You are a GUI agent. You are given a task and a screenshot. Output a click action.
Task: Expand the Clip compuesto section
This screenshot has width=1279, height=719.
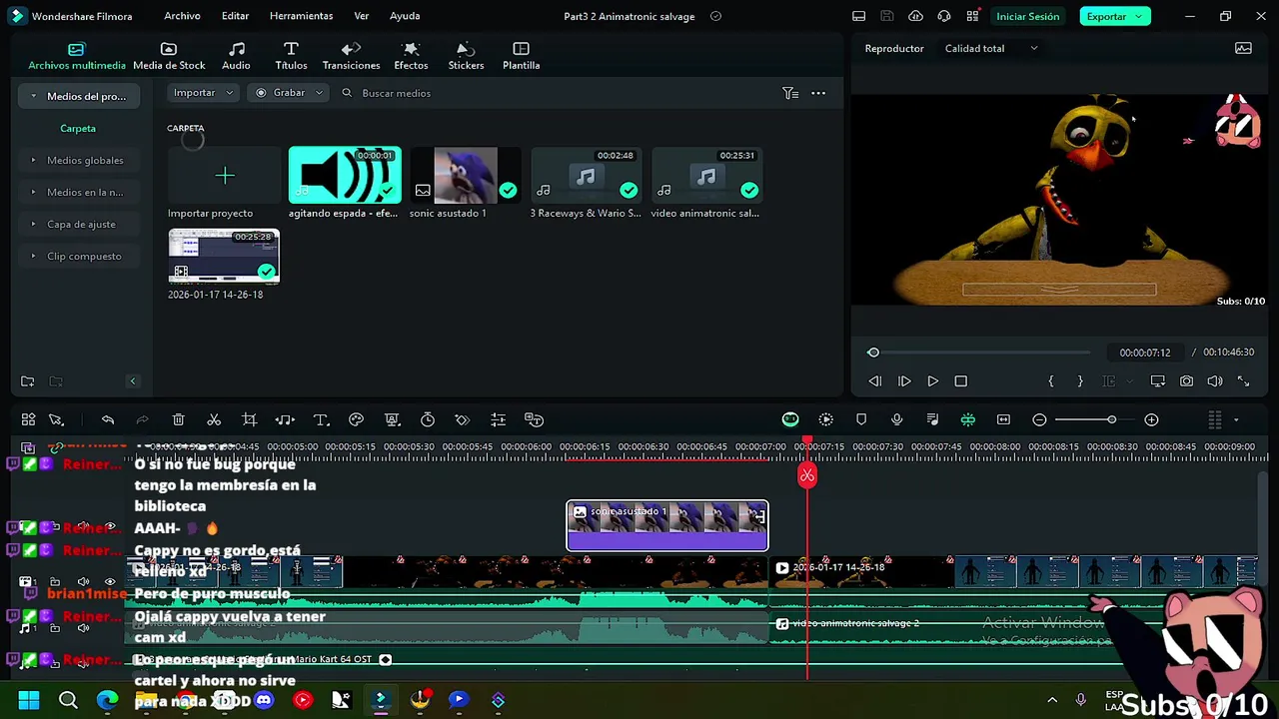[x=34, y=256]
